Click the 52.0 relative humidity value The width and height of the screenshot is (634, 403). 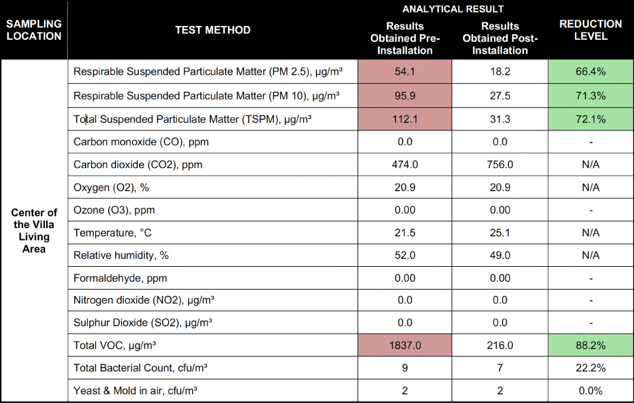(x=404, y=255)
